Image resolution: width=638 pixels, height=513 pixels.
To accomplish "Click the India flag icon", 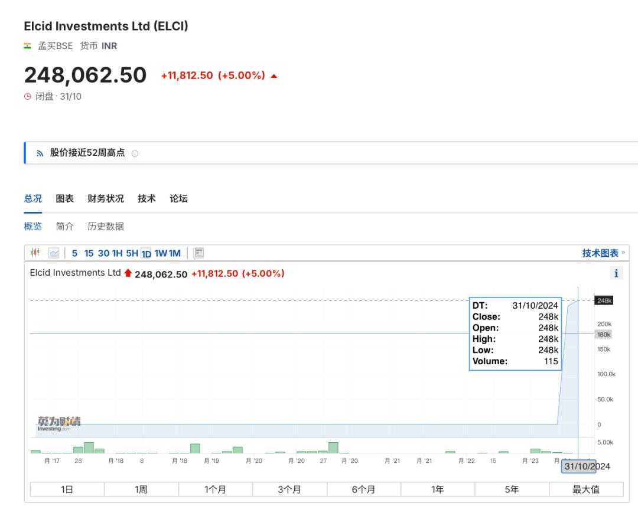I will coord(27,46).
